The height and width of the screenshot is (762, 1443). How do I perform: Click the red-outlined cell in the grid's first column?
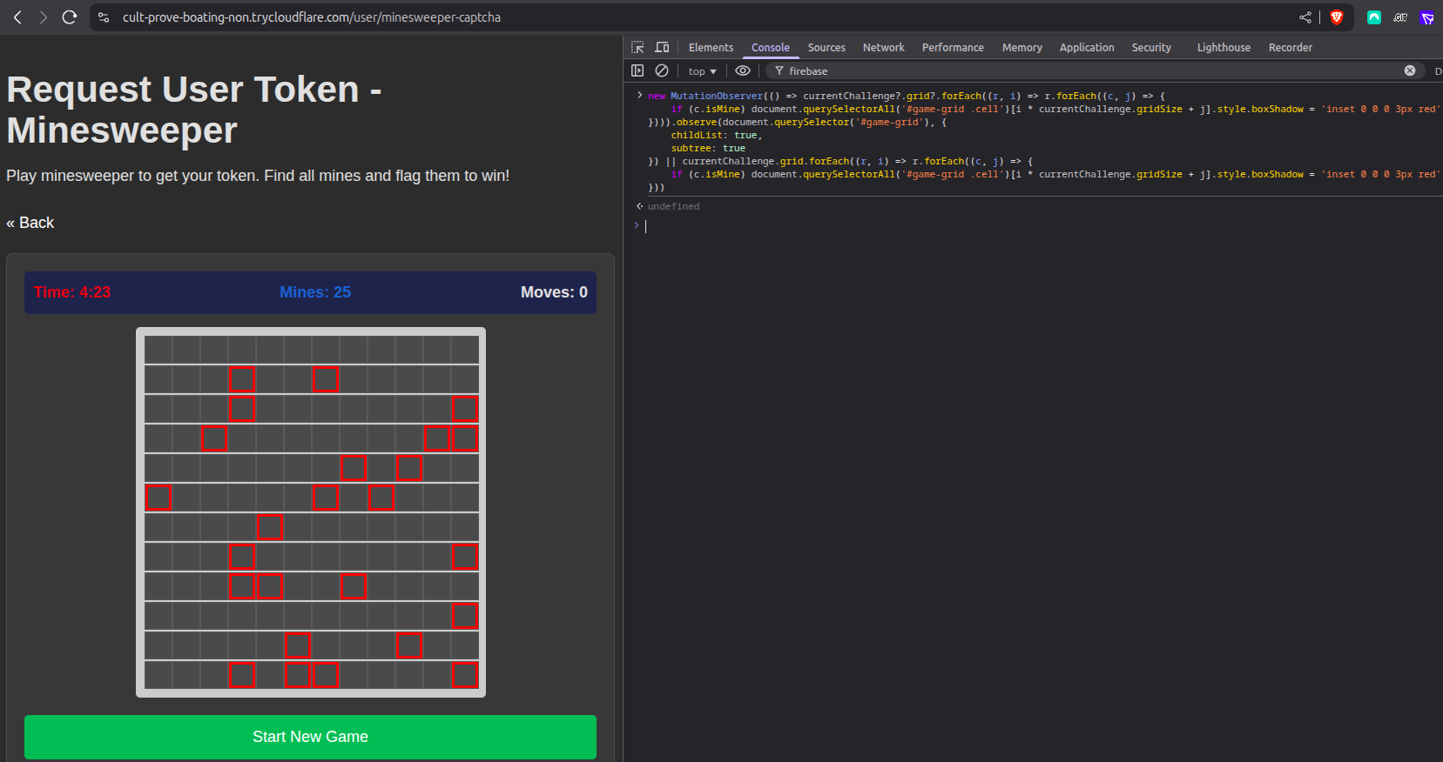click(158, 498)
